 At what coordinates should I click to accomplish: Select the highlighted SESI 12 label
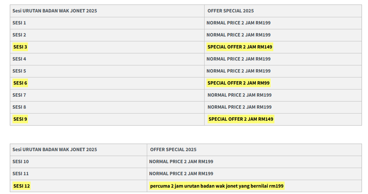[22, 186]
